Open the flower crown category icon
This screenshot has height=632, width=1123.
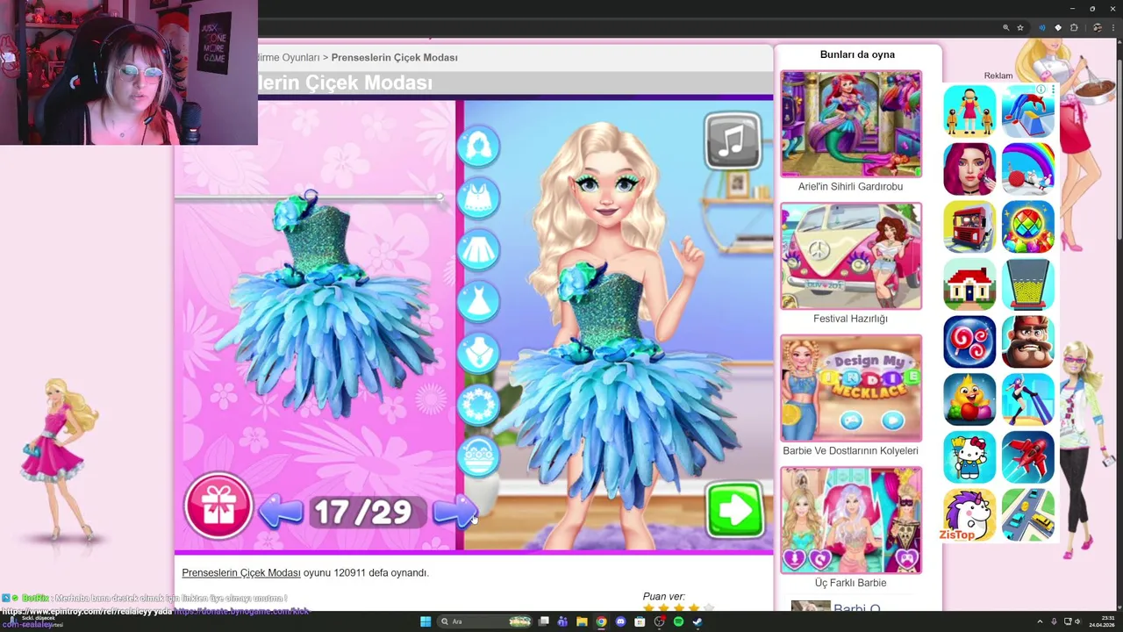(x=478, y=405)
